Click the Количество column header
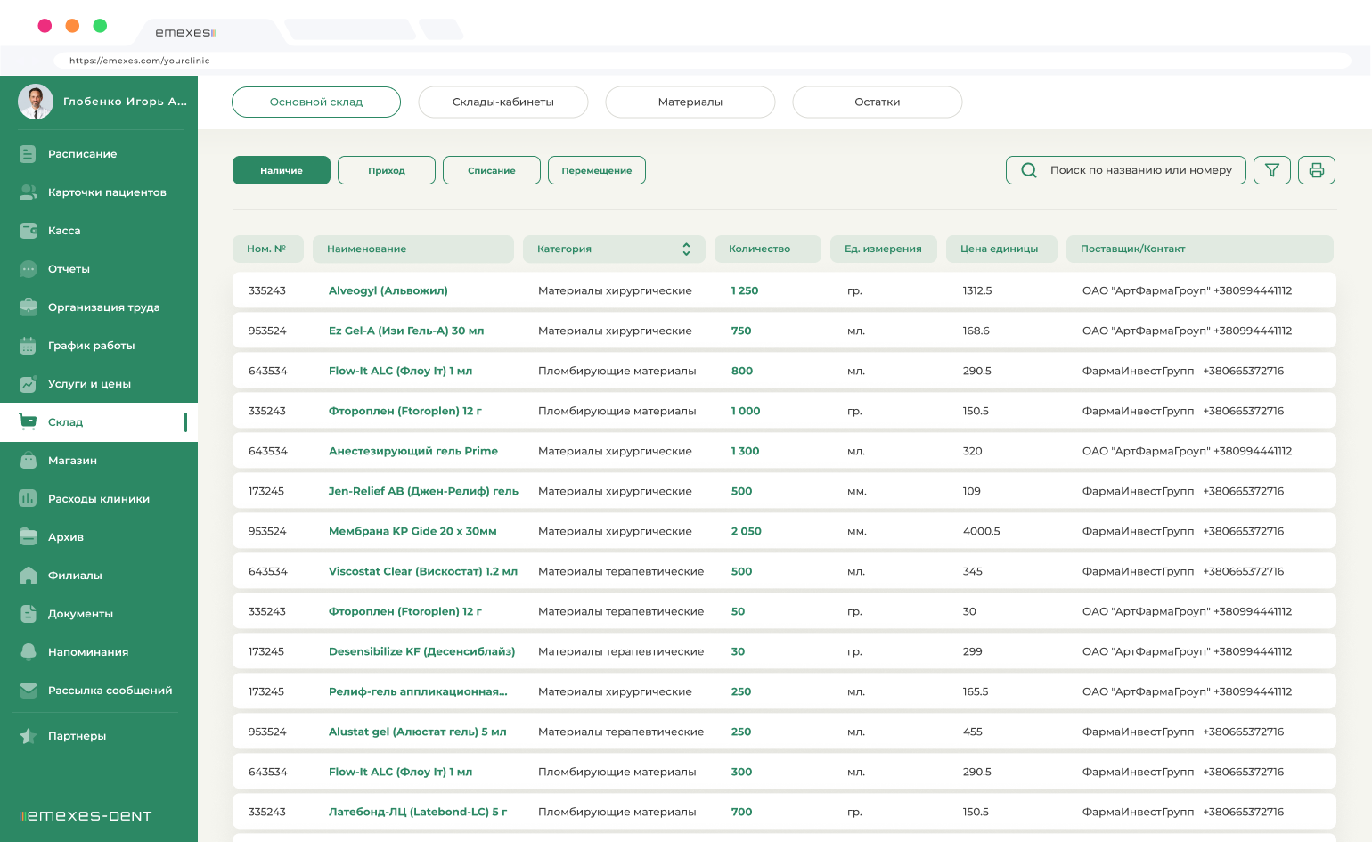This screenshot has height=842, width=1372. (768, 249)
